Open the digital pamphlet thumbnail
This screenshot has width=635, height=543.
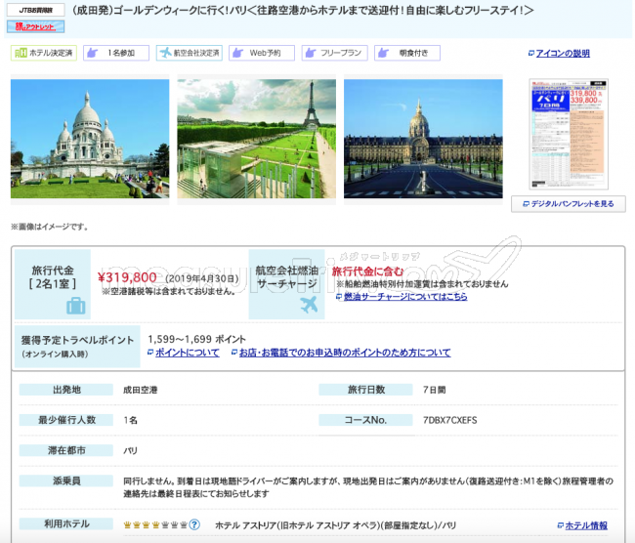[569, 134]
